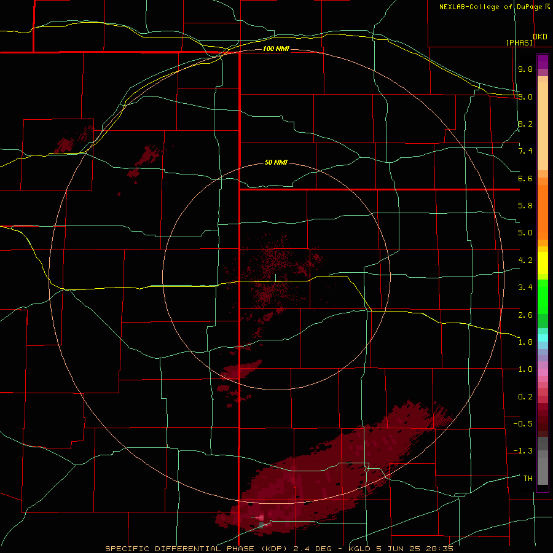The image size is (553, 553).
Task: Pick the cyan color bar segment
Action: pyautogui.click(x=543, y=338)
